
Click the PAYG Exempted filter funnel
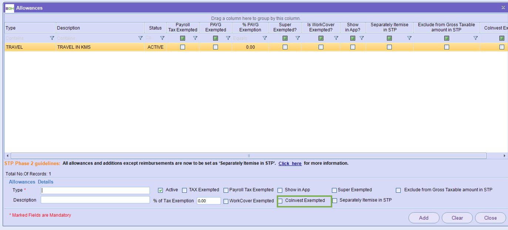[228, 38]
